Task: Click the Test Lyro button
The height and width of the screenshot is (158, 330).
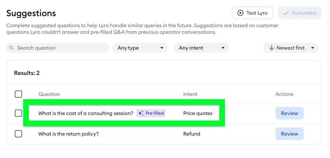Action: coord(253,13)
